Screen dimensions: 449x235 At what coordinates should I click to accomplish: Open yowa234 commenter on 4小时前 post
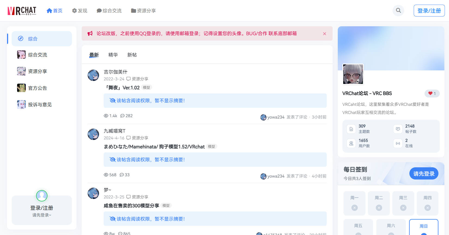[x=272, y=176]
